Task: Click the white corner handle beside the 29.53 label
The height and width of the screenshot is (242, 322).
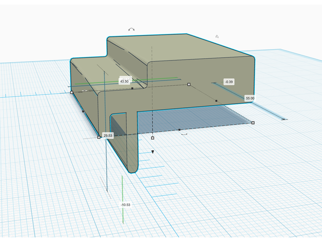Action: coord(99,137)
